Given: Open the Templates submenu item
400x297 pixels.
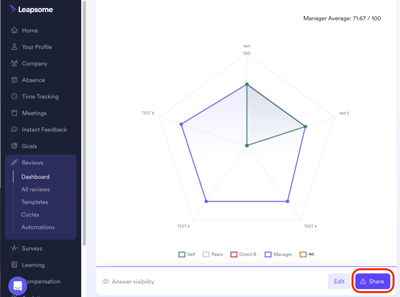Looking at the screenshot, I should coord(35,202).
